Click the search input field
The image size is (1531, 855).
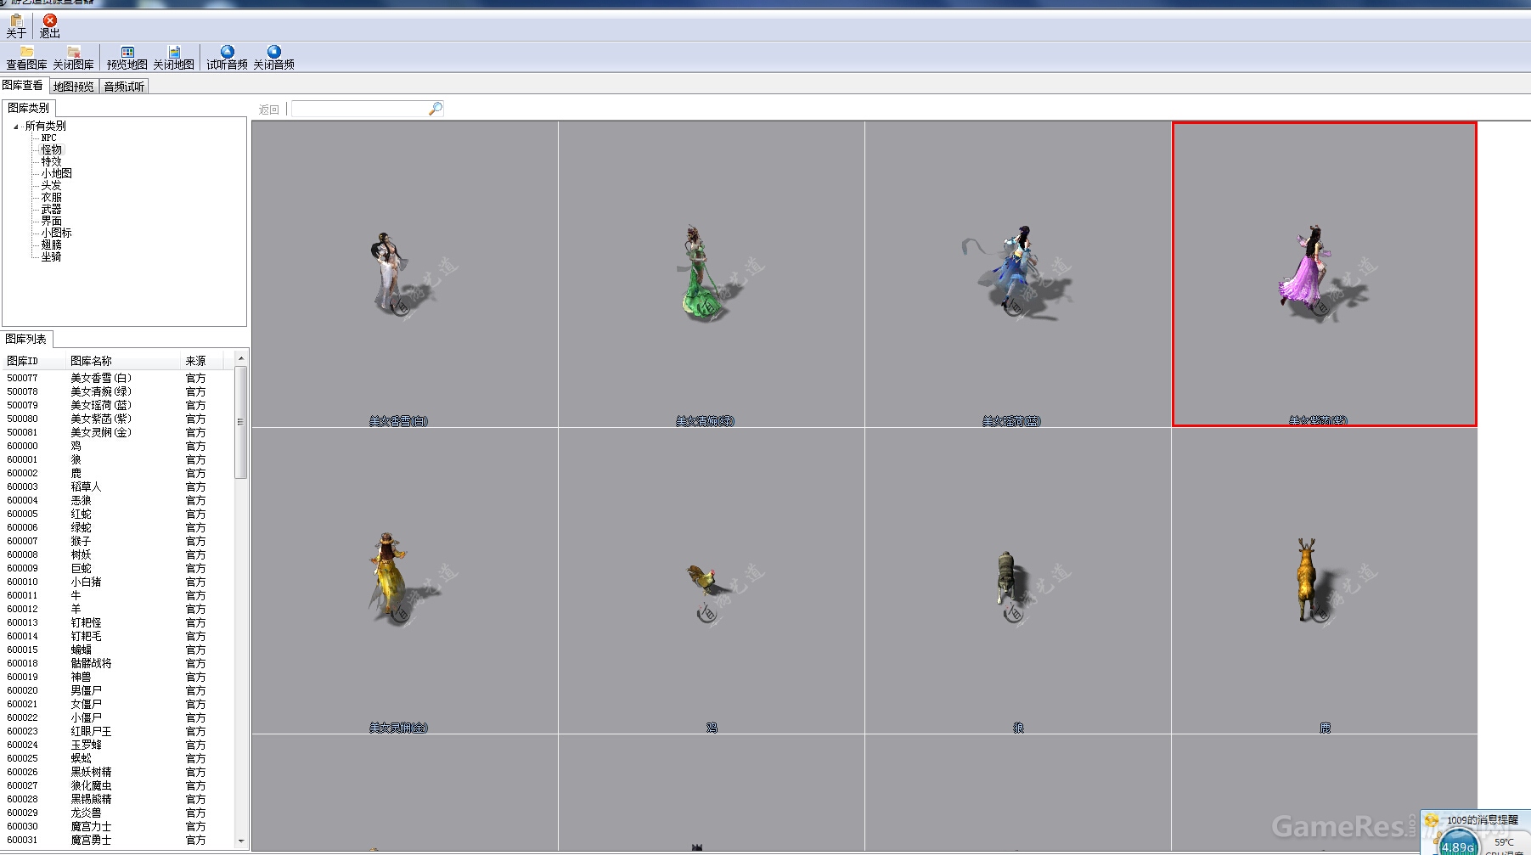pos(361,109)
